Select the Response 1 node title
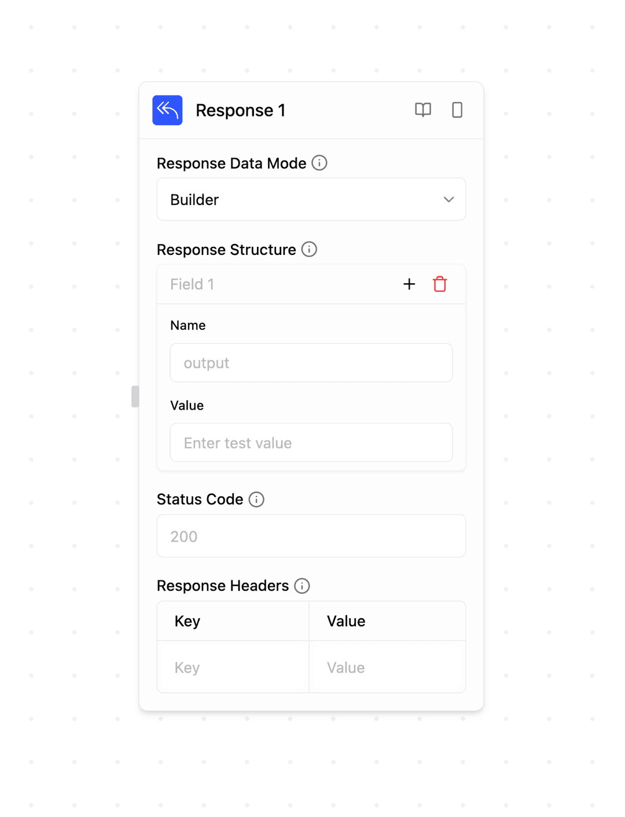625x817 pixels. coord(241,110)
